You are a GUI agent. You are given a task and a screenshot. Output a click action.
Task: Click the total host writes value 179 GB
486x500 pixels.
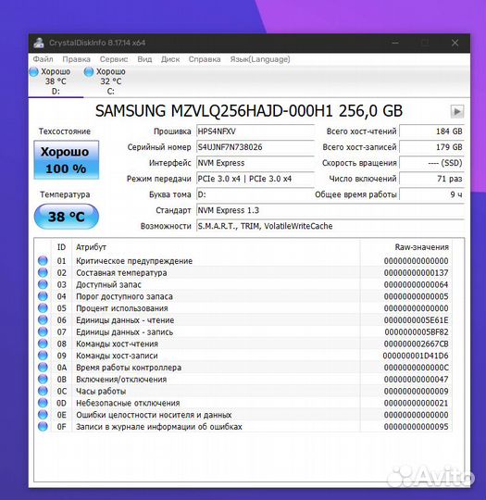(x=431, y=147)
